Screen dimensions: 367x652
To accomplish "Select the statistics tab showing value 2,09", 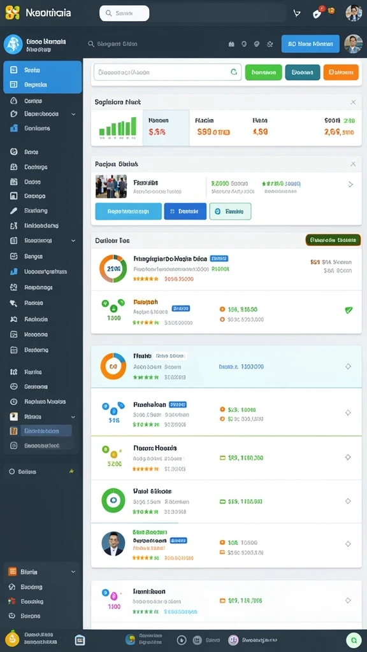I will [339, 127].
